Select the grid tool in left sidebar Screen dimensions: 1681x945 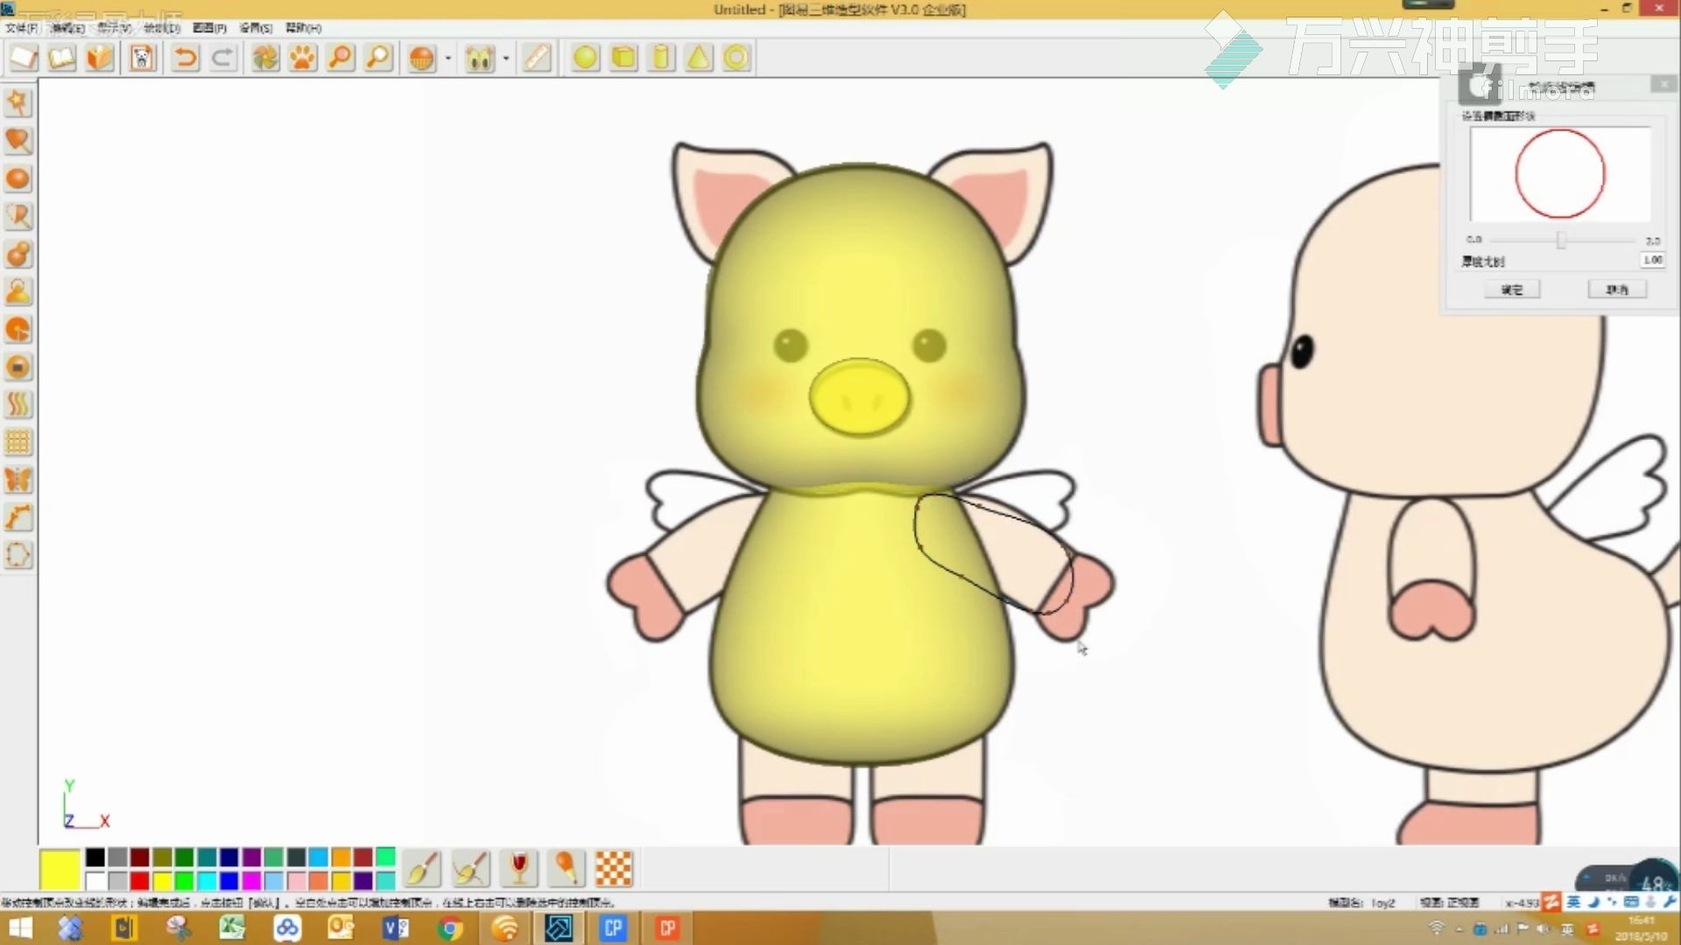(18, 442)
